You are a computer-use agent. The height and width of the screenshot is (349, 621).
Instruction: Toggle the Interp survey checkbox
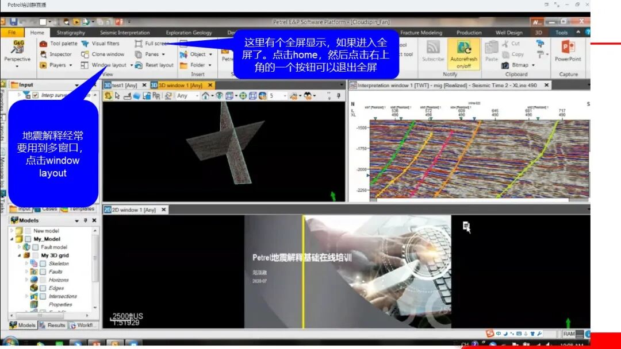(x=35, y=95)
